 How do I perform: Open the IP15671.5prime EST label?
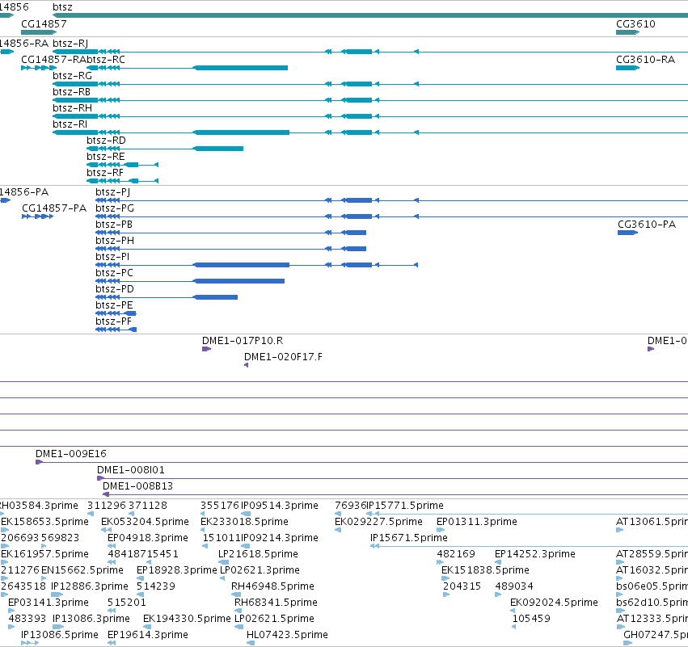[x=409, y=538]
